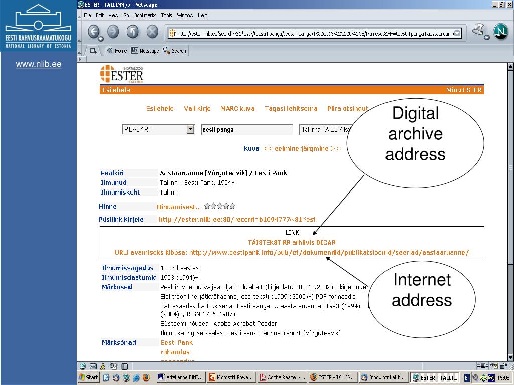This screenshot has height=385, width=514.
Task: Click the page scrollbar up arrow
Action: point(510,67)
